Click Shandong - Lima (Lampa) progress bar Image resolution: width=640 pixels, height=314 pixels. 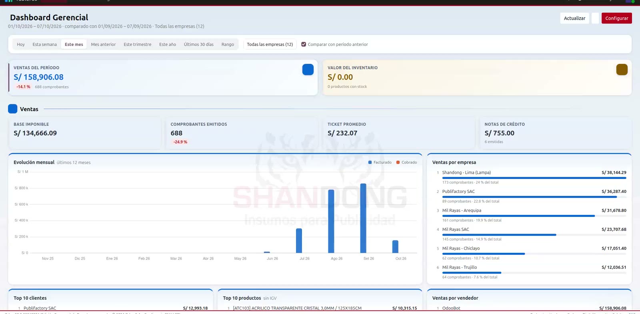pyautogui.click(x=534, y=178)
